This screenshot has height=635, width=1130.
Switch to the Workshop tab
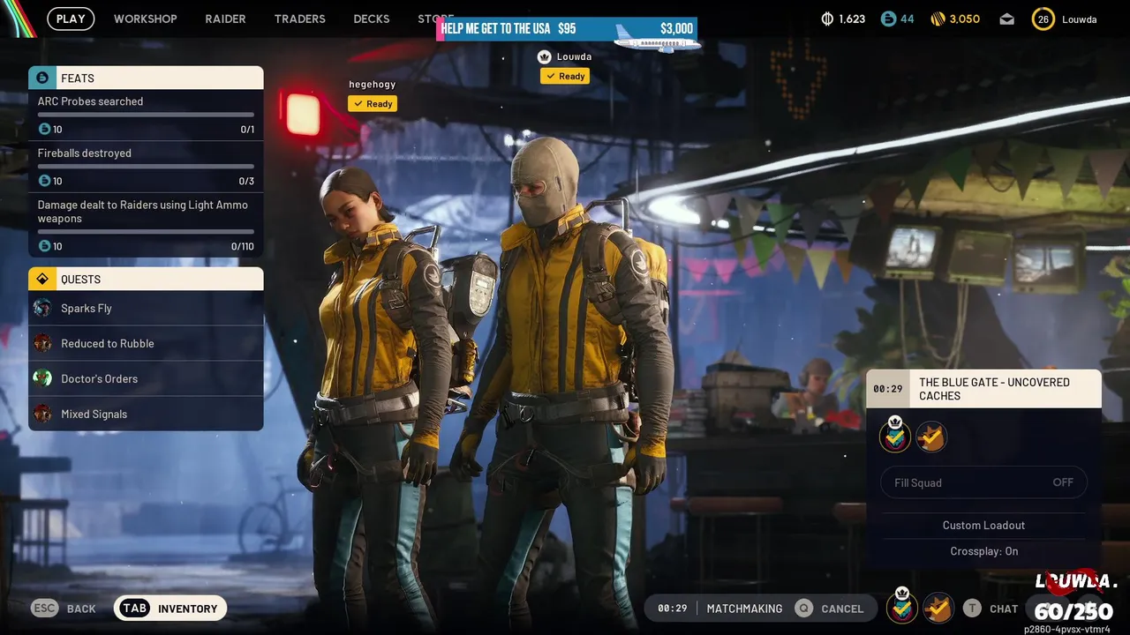click(x=145, y=19)
